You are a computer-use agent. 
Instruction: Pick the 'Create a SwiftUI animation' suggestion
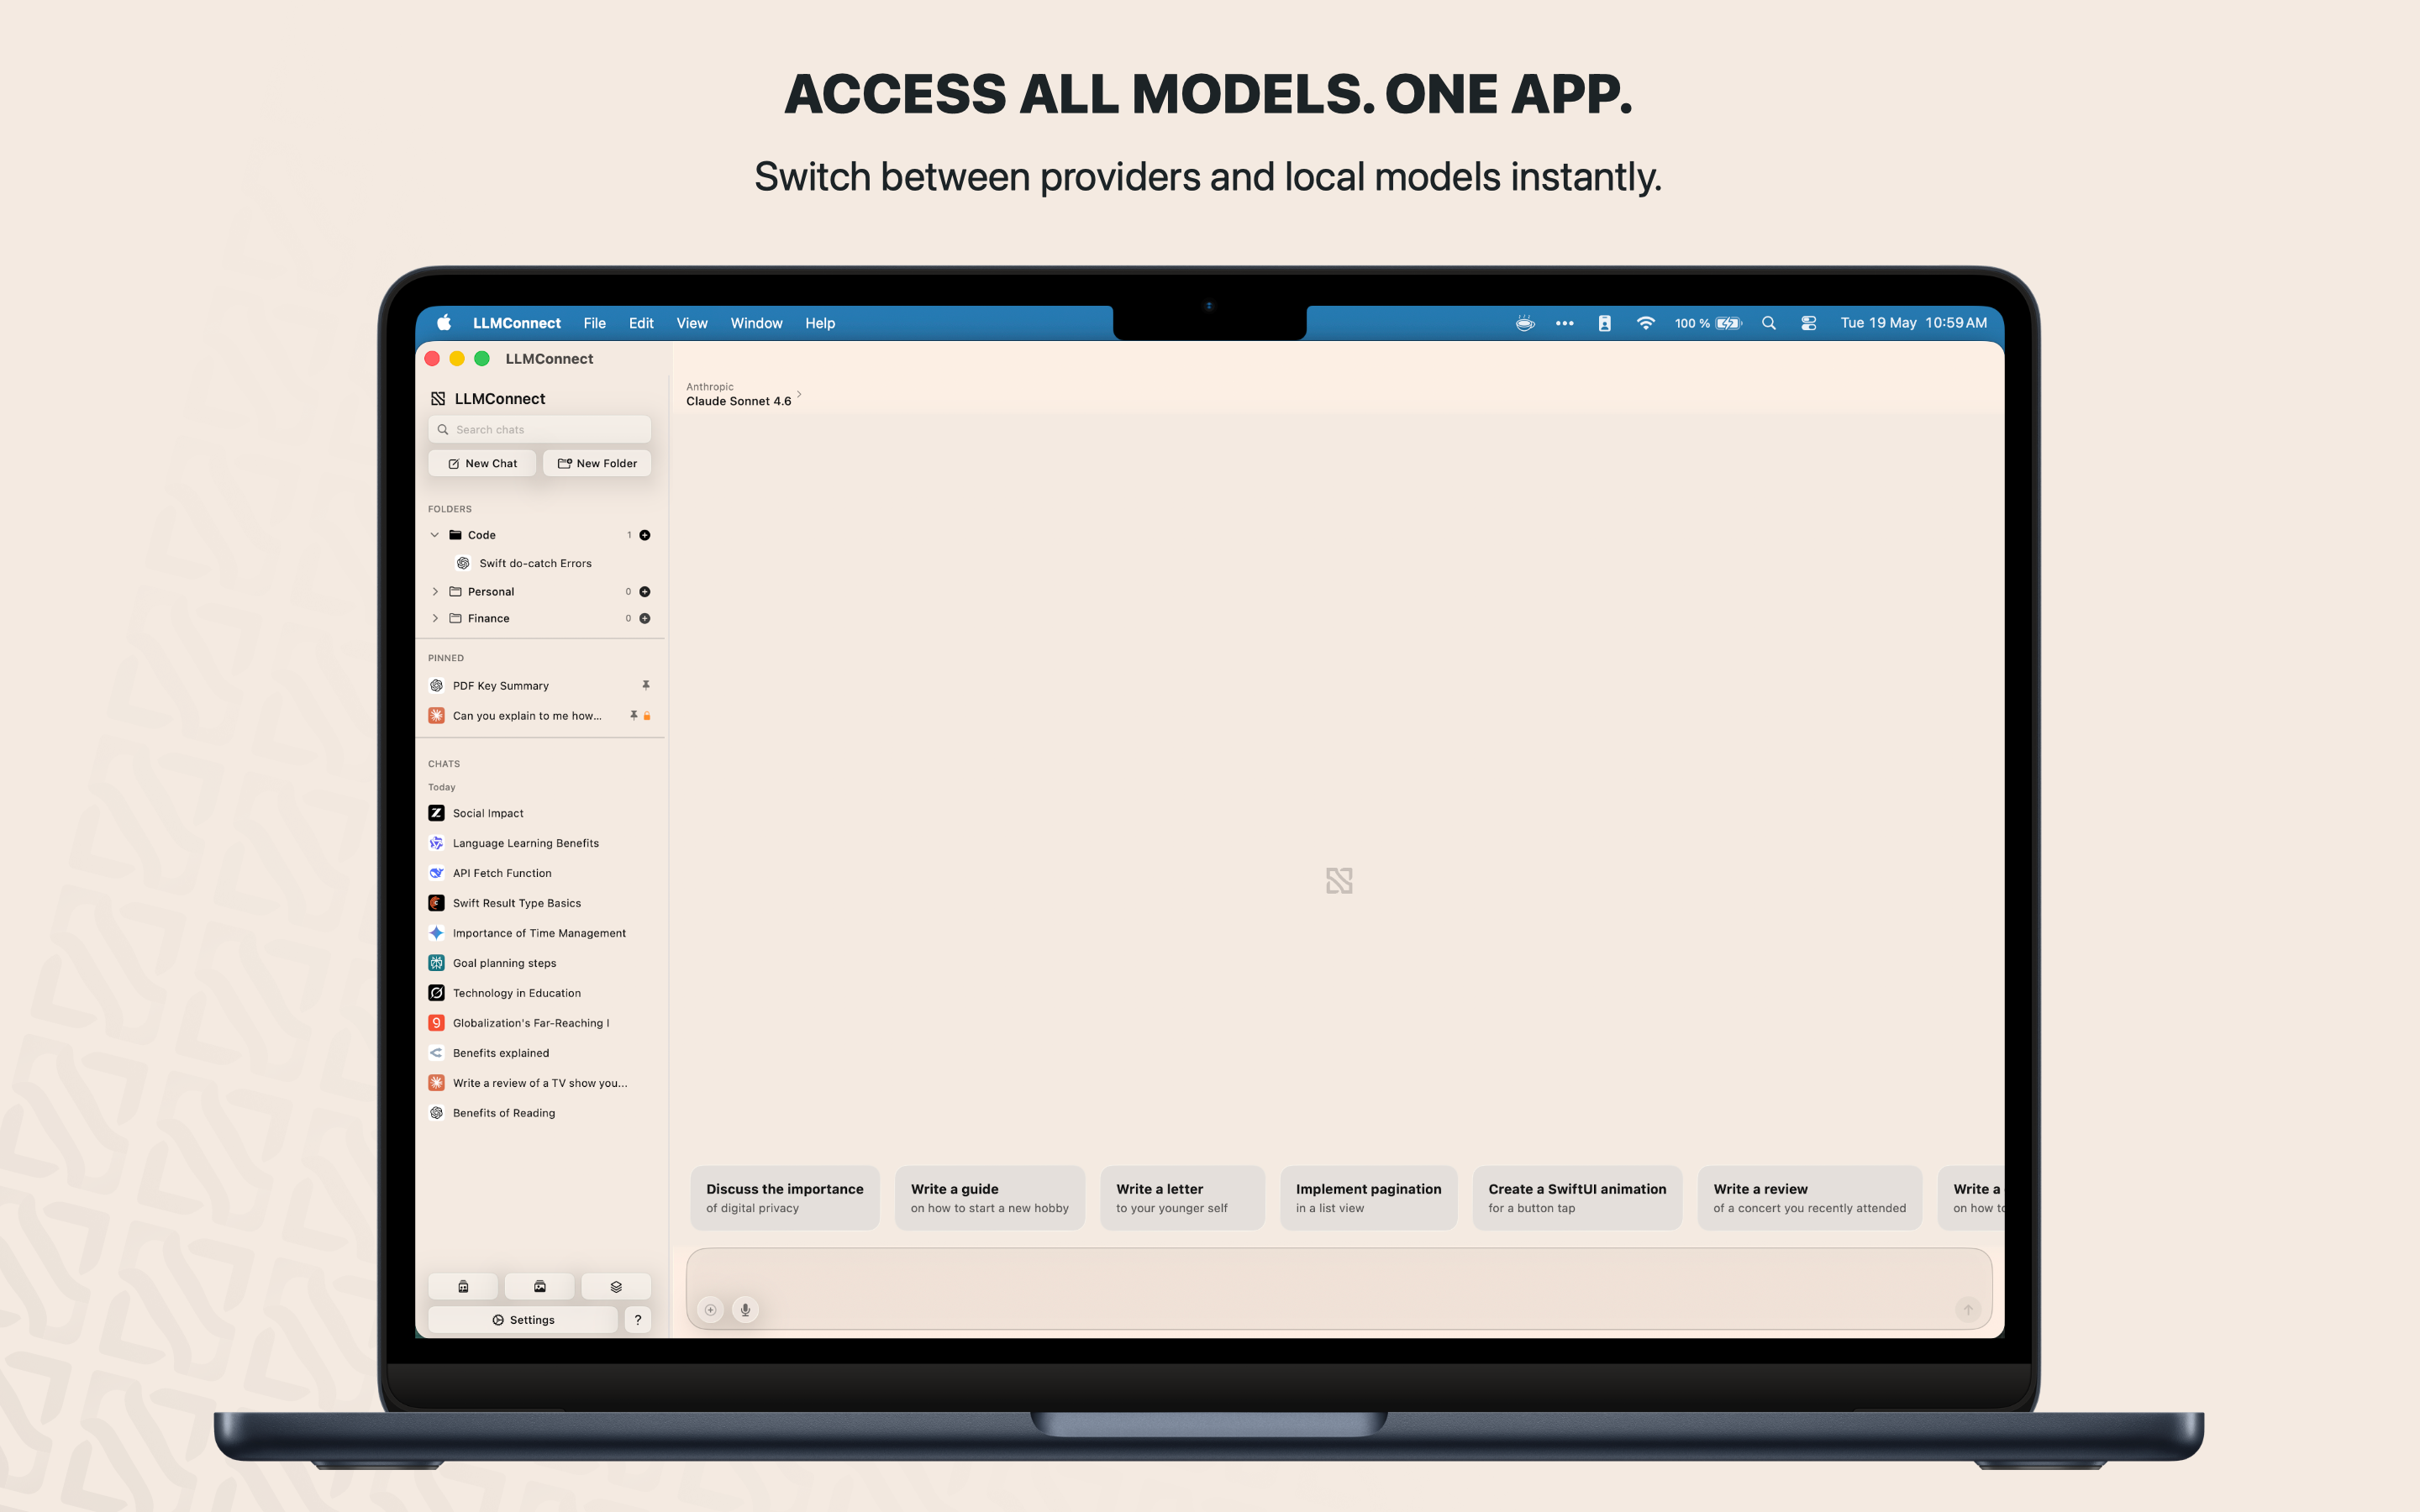(1577, 1198)
